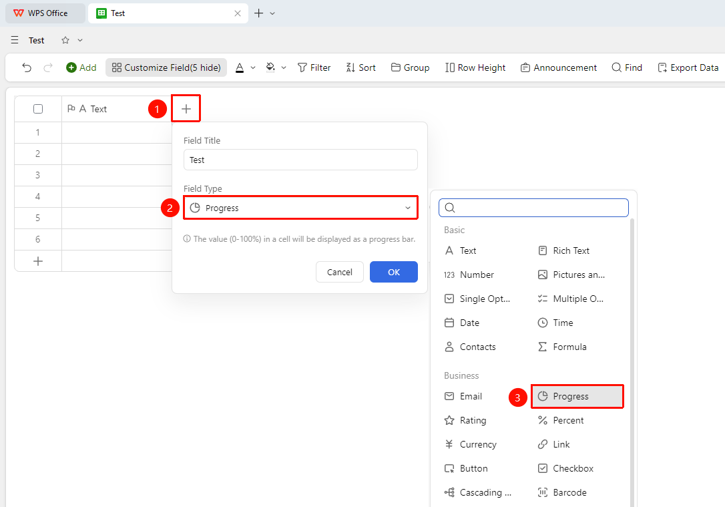Click the undo arrow icon

pos(27,67)
